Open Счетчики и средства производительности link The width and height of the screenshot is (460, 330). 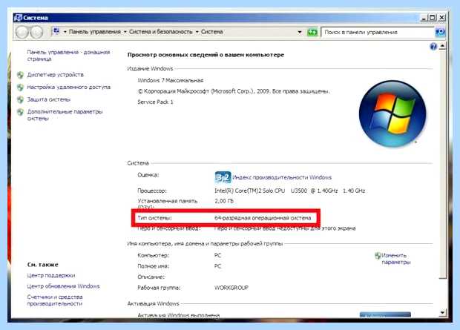click(x=55, y=300)
